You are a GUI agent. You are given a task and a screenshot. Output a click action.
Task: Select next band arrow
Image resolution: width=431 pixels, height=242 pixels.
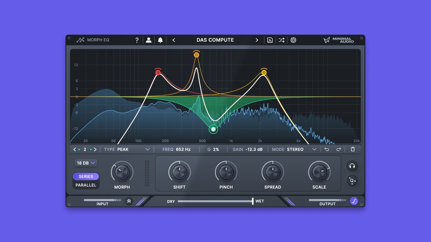tap(95, 149)
